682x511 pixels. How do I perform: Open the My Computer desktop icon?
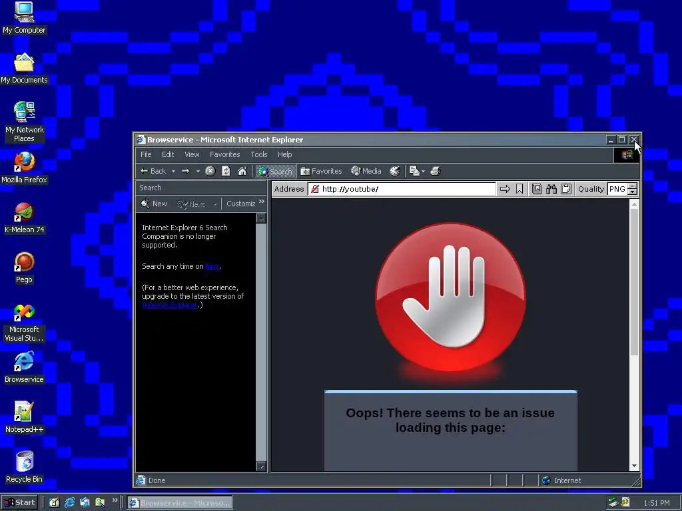click(x=24, y=18)
